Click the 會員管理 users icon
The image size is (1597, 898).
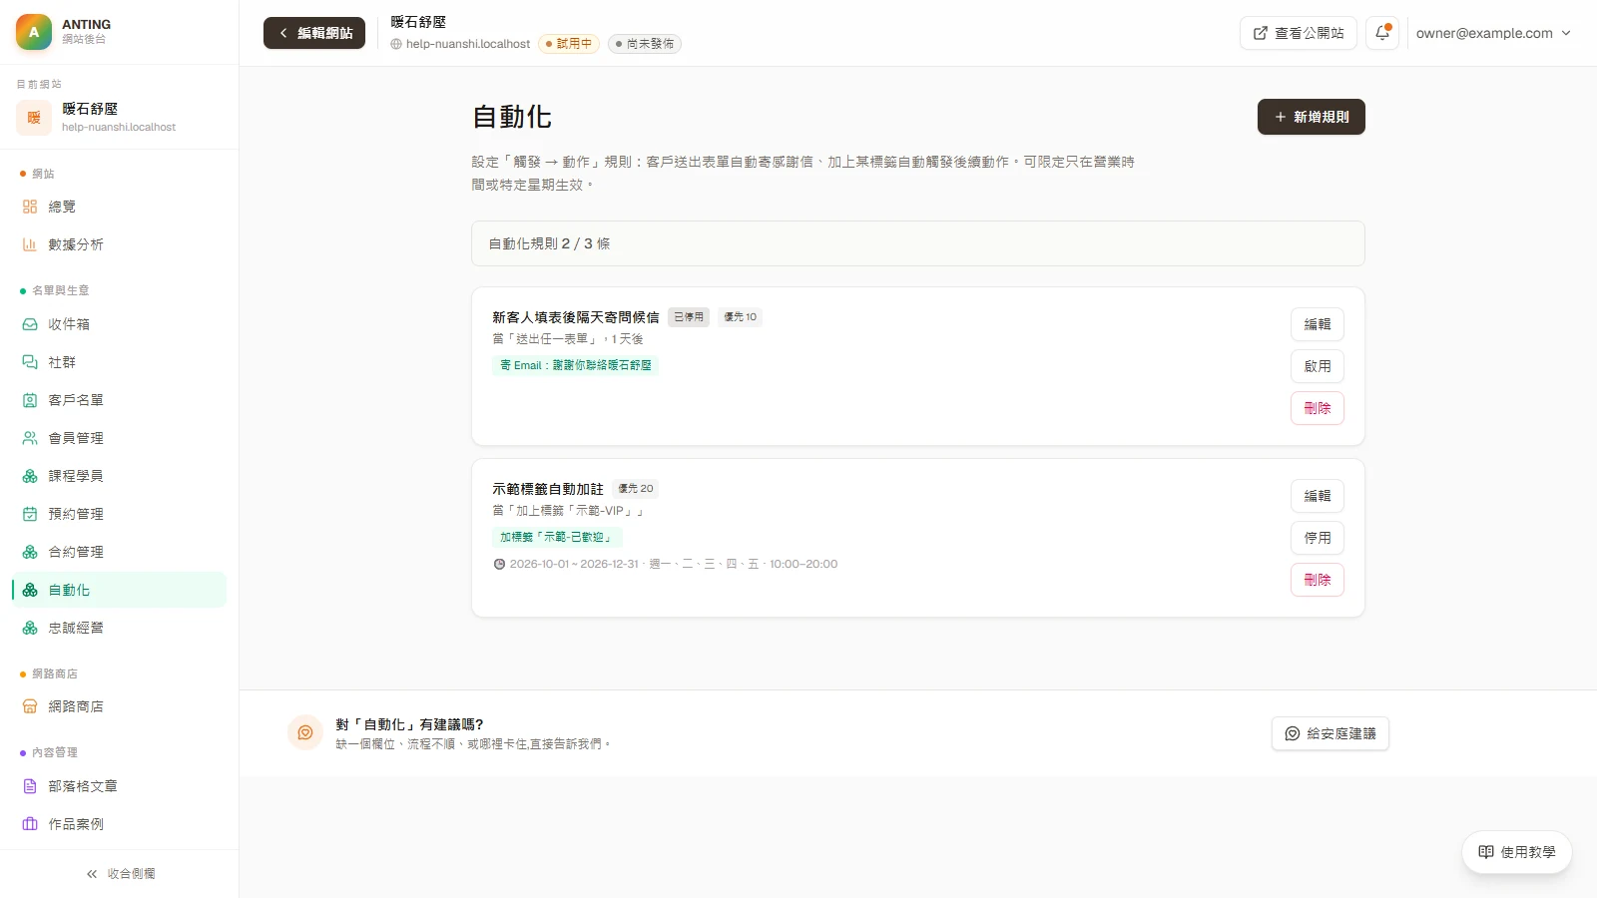(30, 438)
